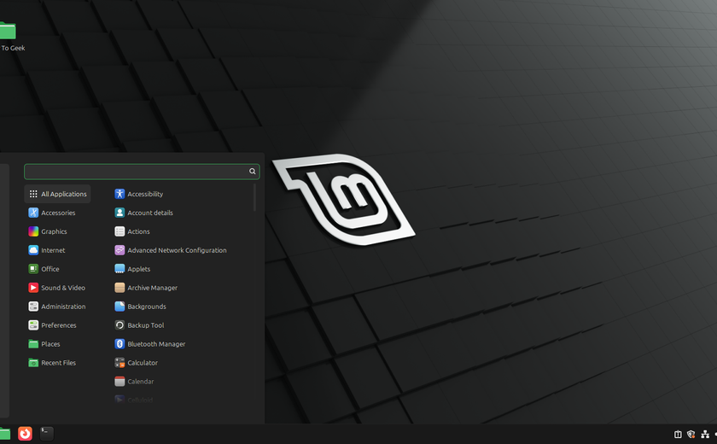Click the Calculator text
717x444 pixels.
143,363
